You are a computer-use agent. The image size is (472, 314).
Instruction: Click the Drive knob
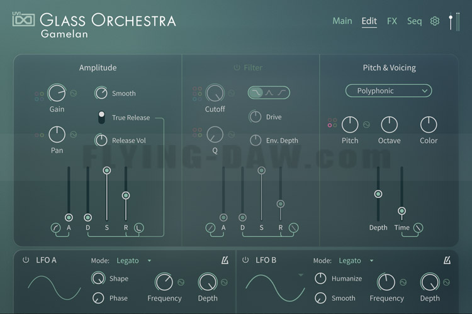[256, 117]
